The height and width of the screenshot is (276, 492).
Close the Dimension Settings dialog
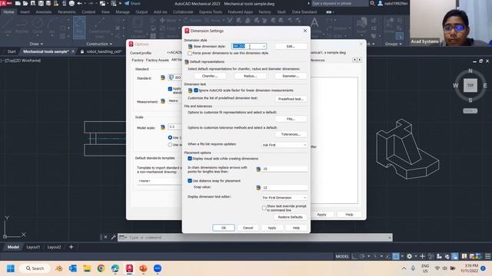[305, 31]
